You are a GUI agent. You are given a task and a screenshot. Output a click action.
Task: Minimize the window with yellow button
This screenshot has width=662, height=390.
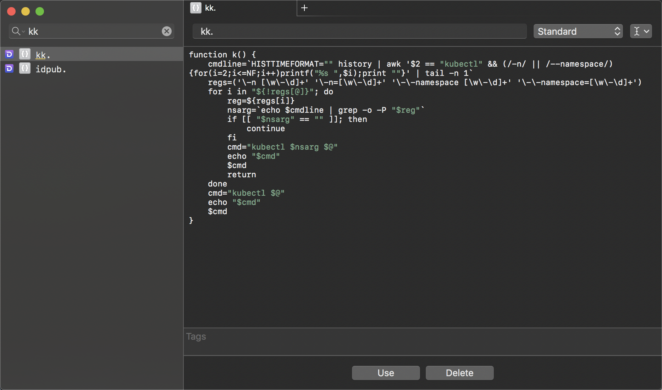pyautogui.click(x=26, y=11)
